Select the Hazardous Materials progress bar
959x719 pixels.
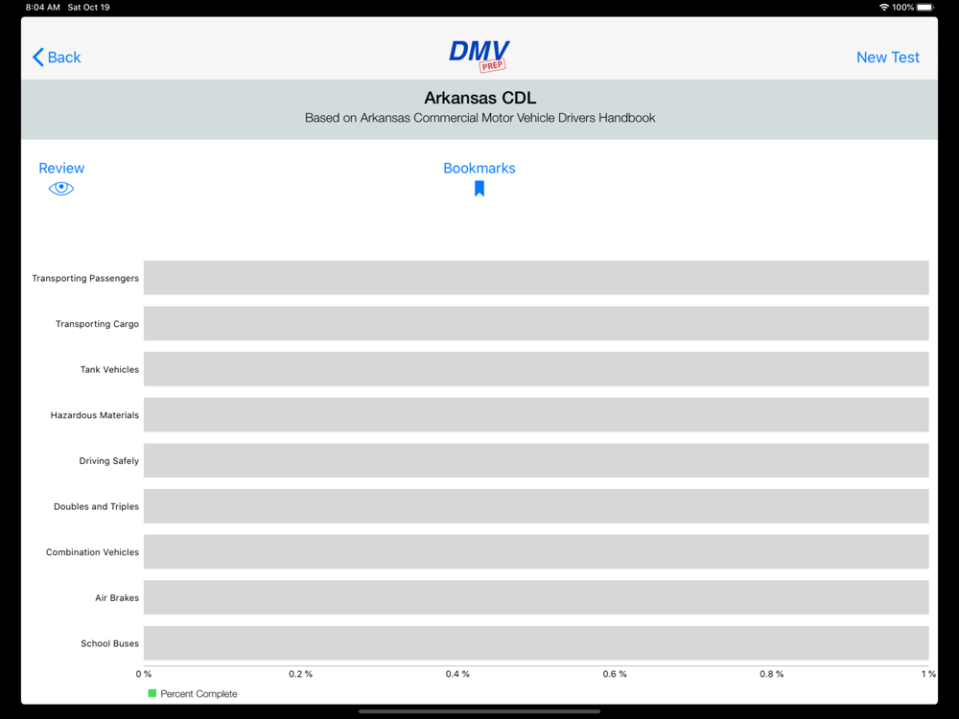[536, 414]
